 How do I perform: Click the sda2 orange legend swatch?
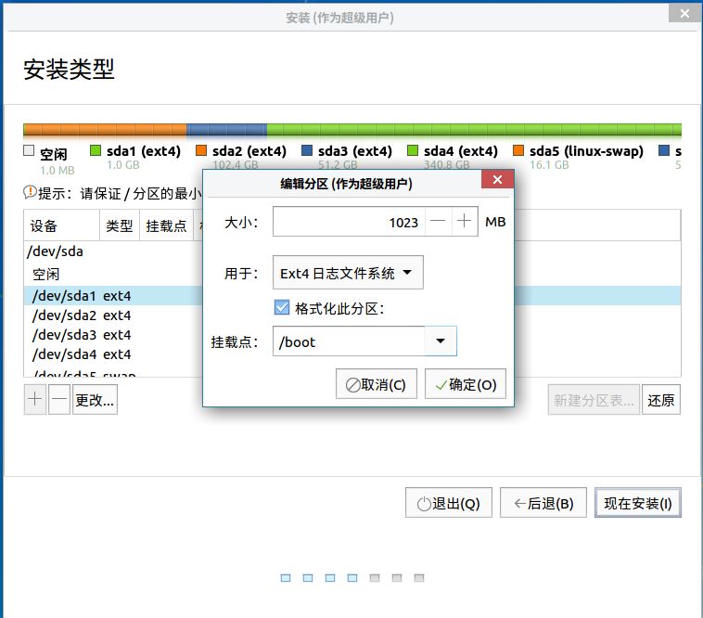(x=201, y=150)
